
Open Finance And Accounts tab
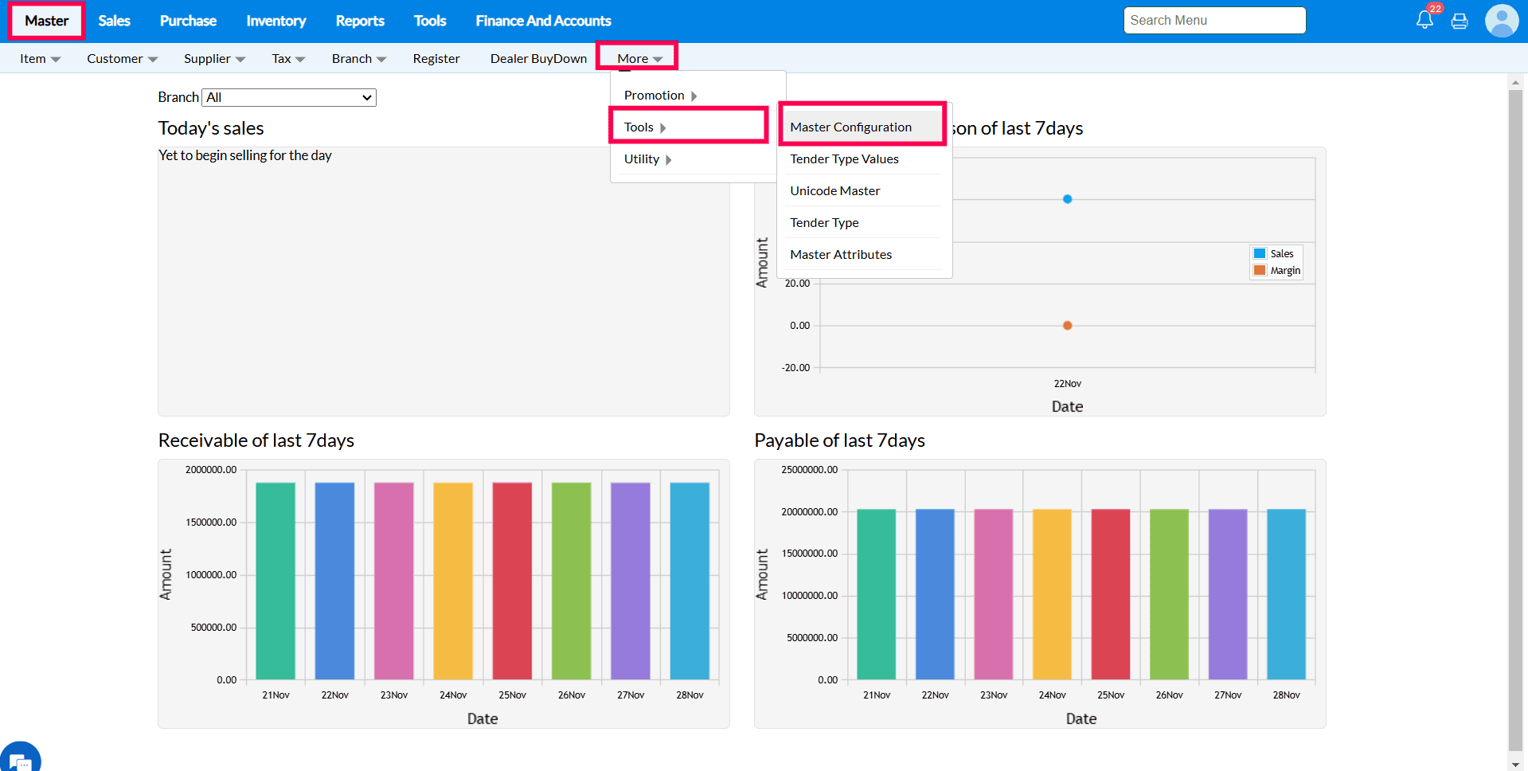[543, 21]
